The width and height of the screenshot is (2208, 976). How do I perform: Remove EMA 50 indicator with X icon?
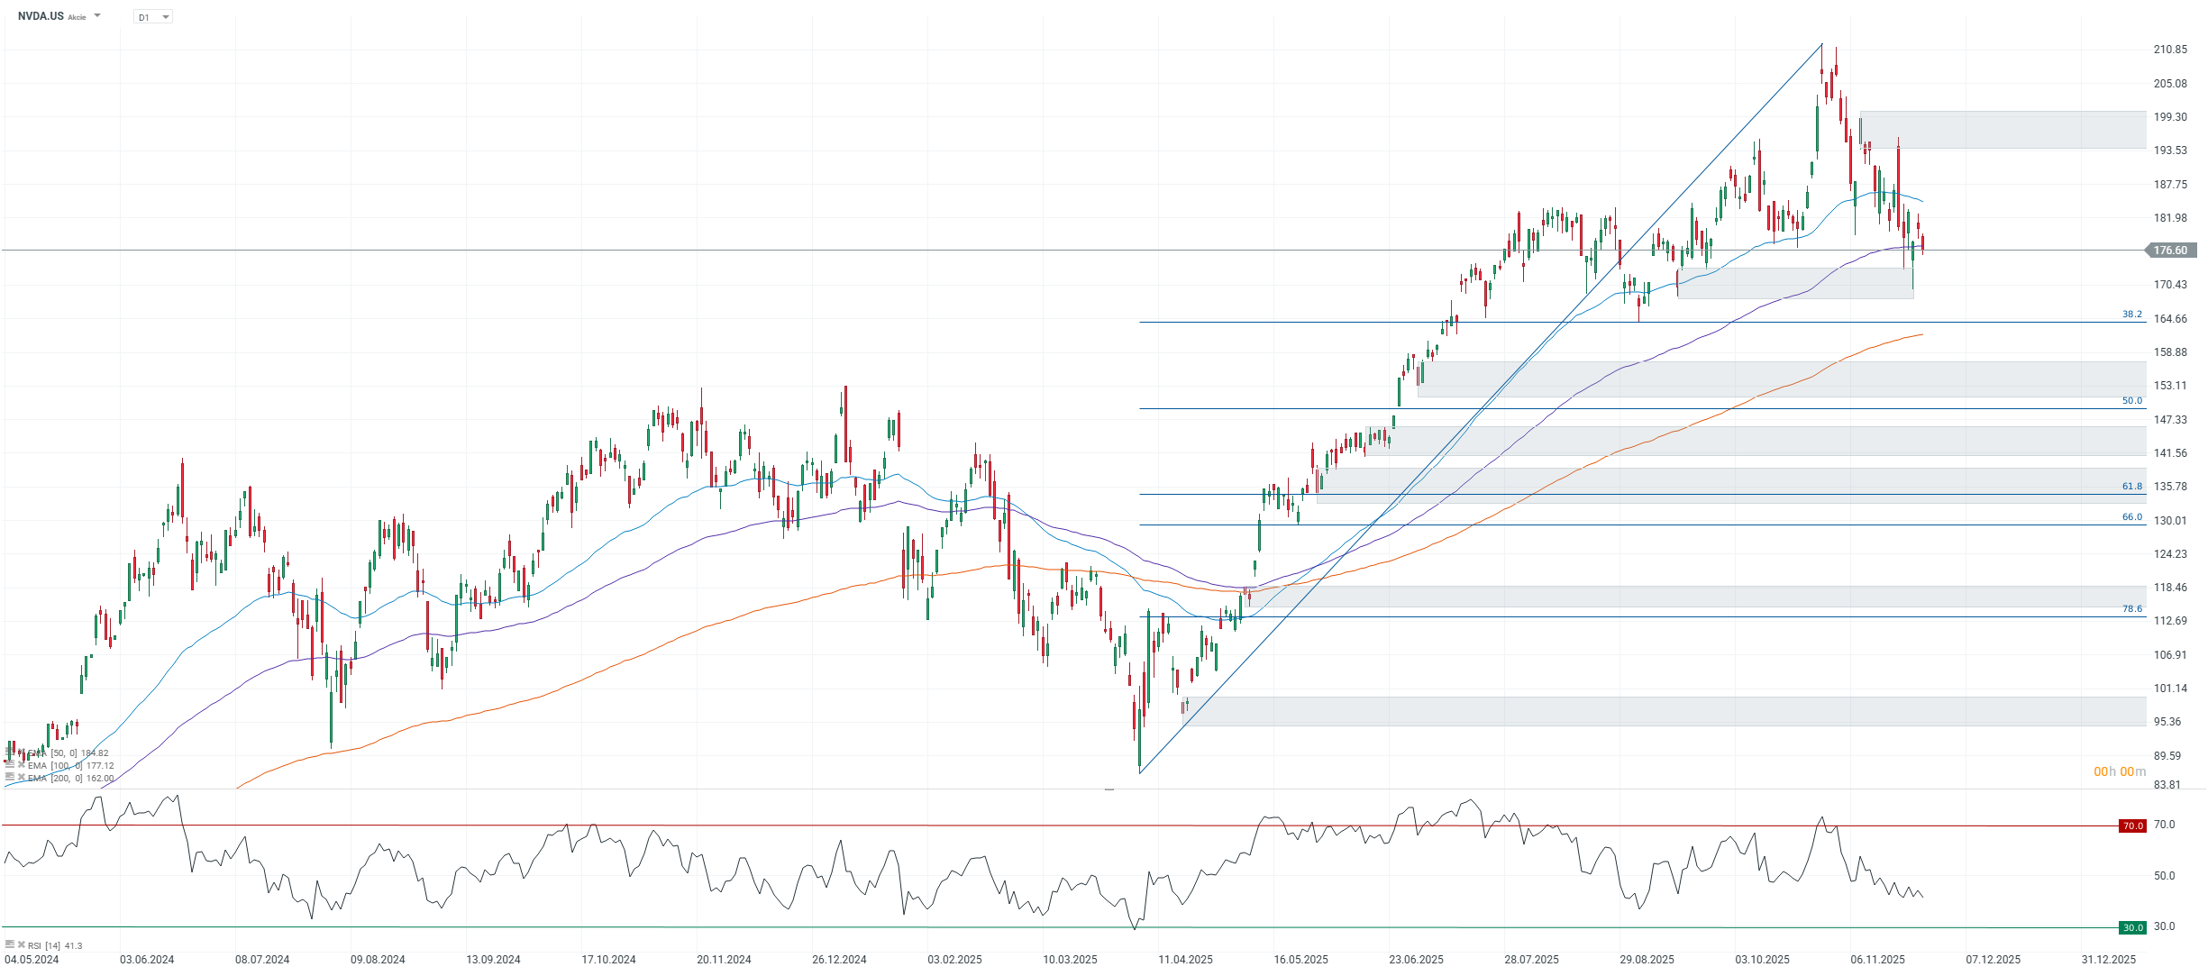(22, 752)
